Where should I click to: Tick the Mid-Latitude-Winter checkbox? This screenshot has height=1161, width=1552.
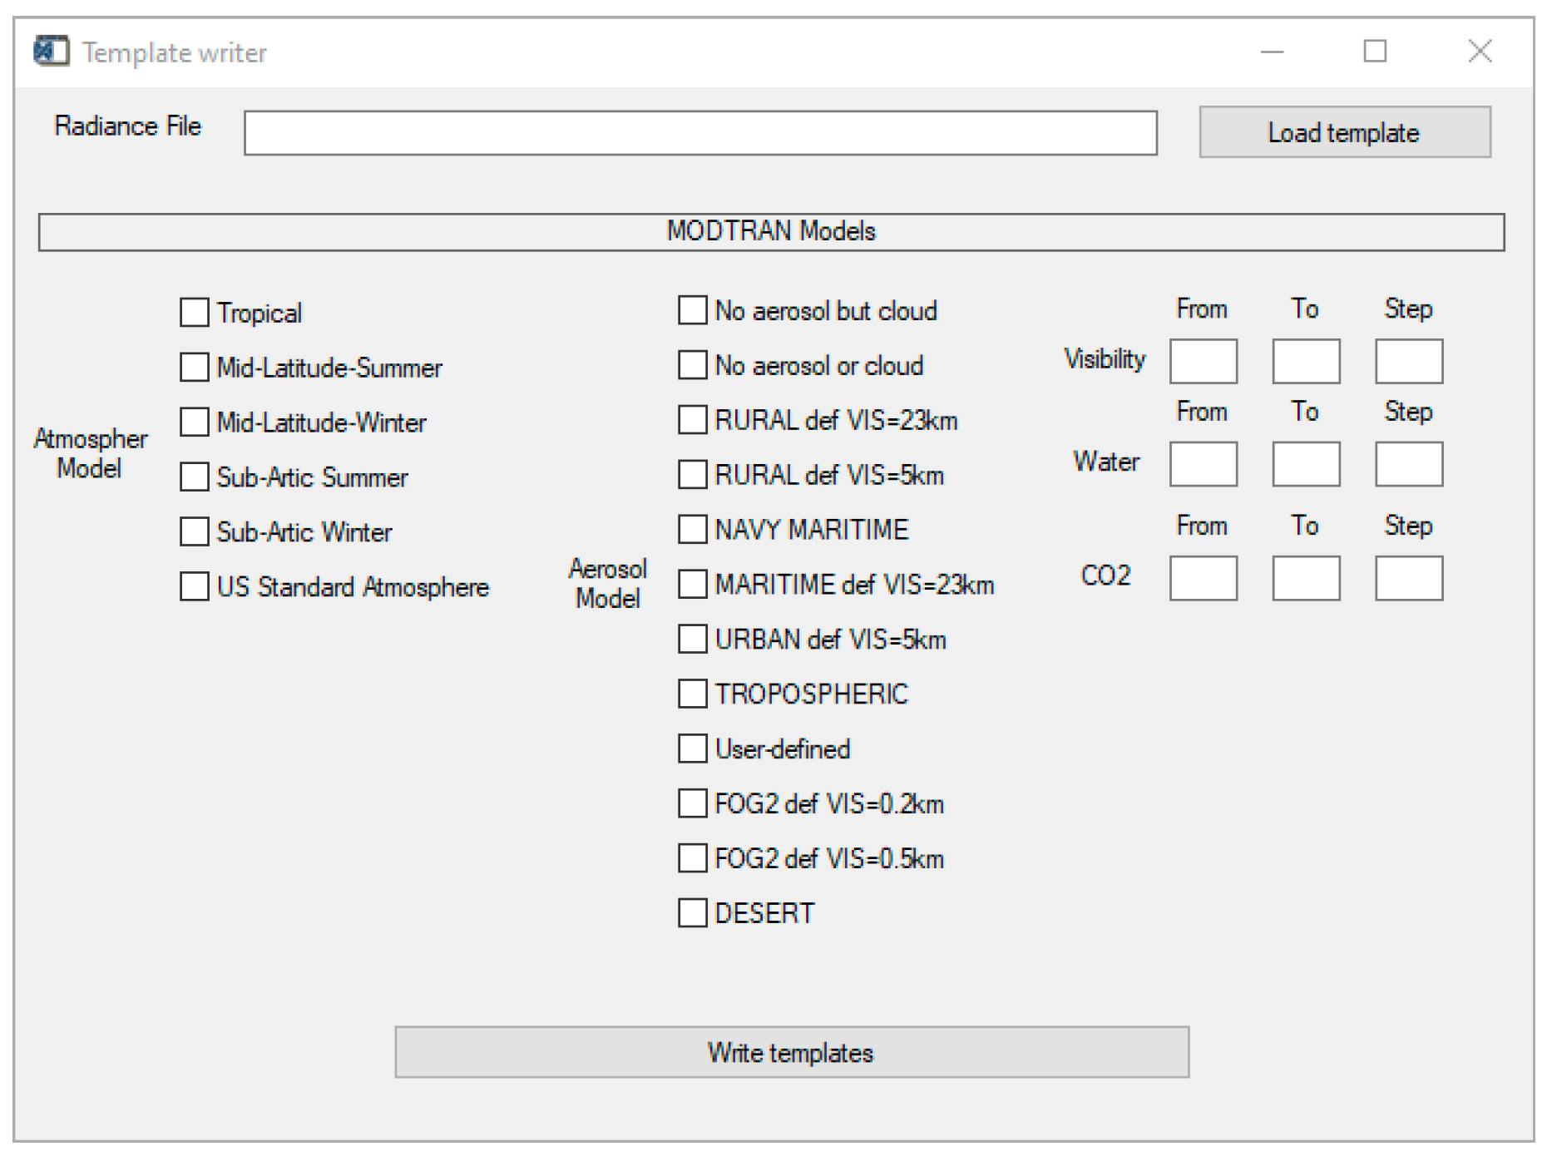[x=195, y=422]
